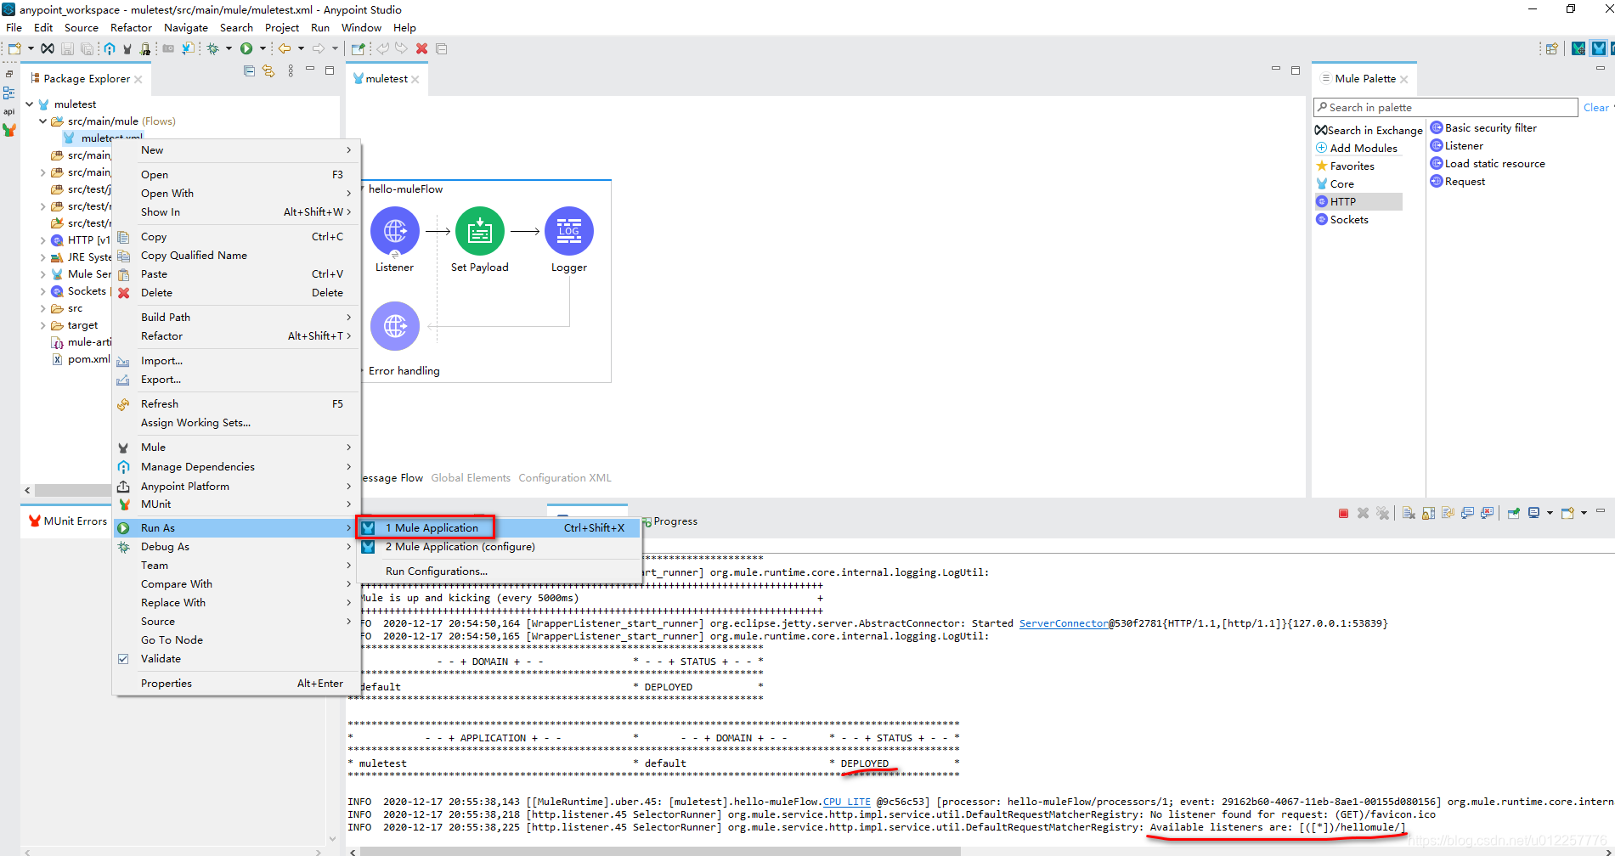1615x856 pixels.
Task: Click the Show Console on Output icon
Action: [x=1467, y=513]
